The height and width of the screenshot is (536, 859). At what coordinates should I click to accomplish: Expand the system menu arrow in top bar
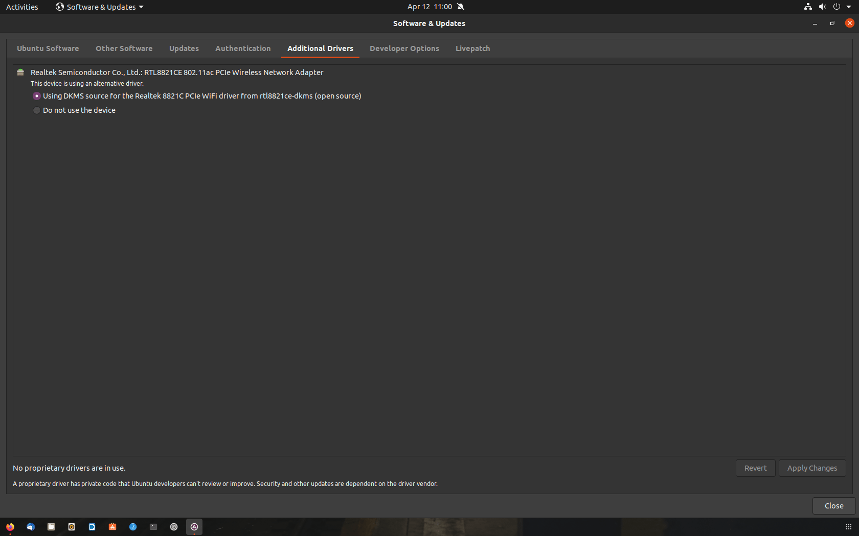pyautogui.click(x=849, y=7)
